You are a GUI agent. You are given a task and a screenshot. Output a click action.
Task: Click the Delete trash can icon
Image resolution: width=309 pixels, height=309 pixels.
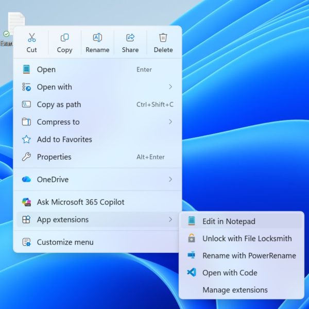tap(163, 38)
